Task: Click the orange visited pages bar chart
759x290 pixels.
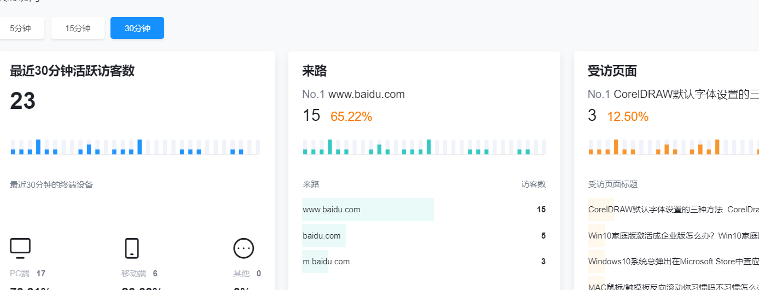Action: point(673,147)
